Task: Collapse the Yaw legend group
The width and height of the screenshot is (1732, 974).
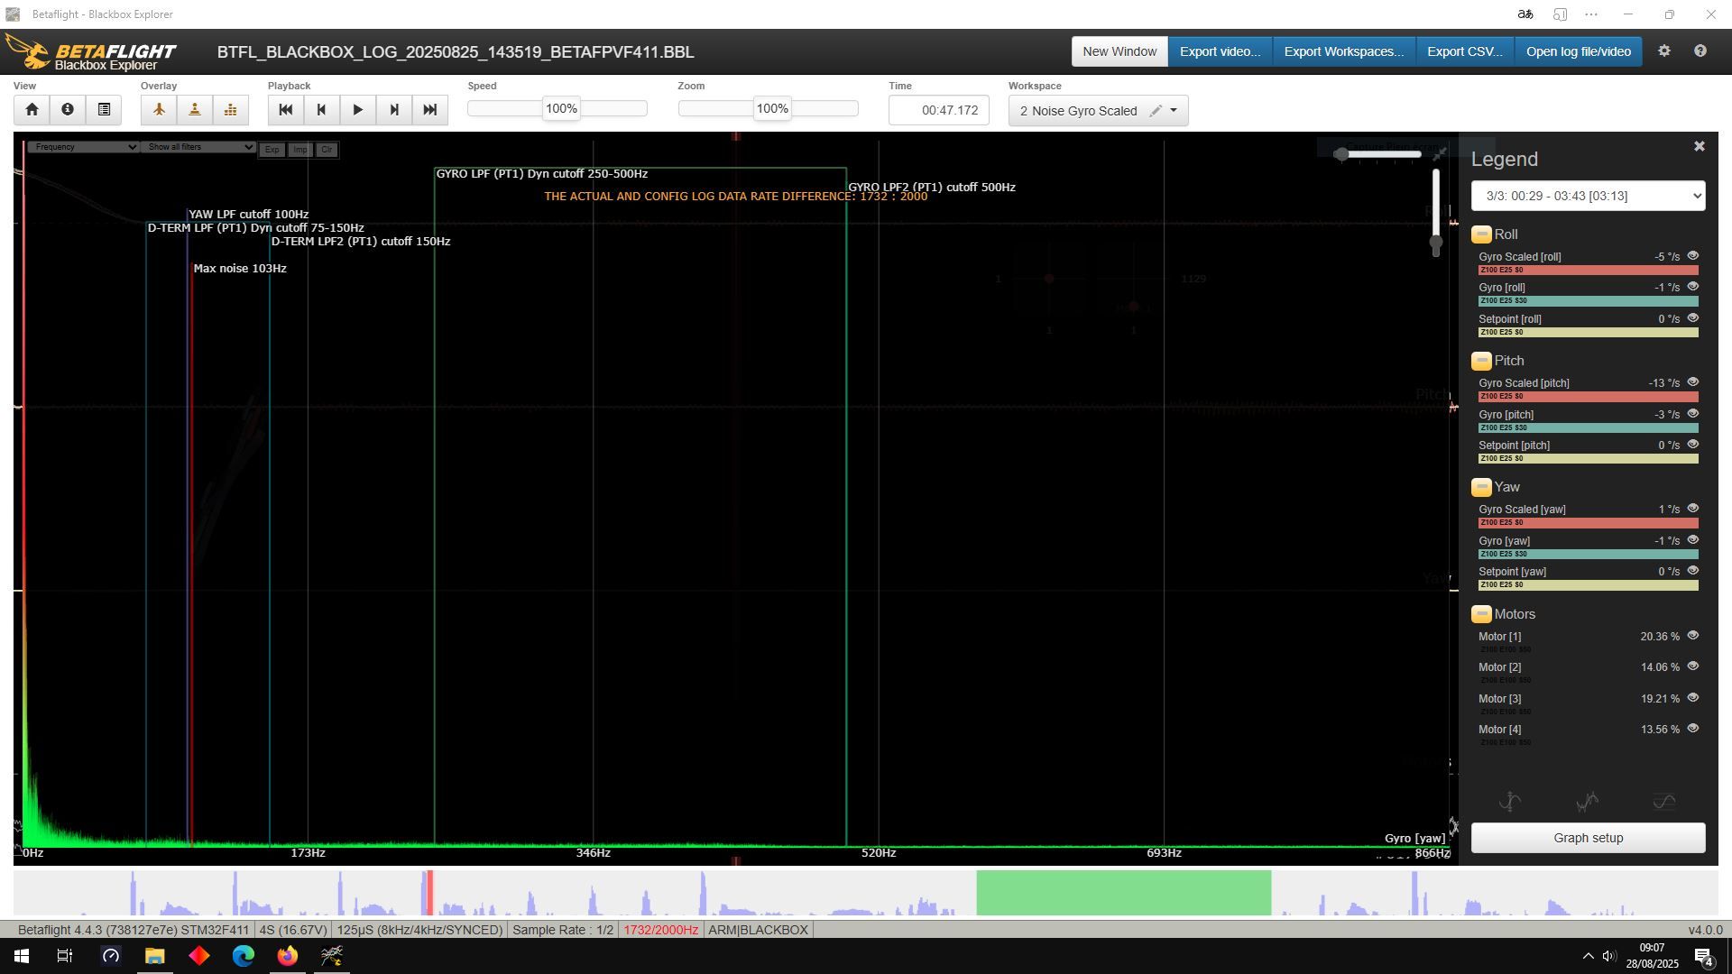Action: 1481,488
